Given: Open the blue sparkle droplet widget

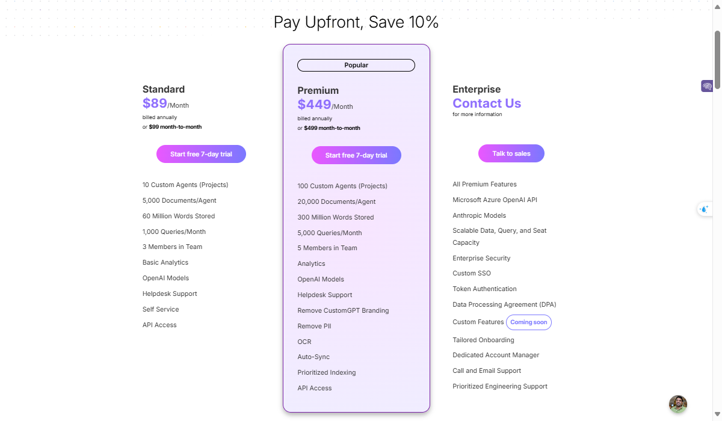Looking at the screenshot, I should (x=705, y=209).
